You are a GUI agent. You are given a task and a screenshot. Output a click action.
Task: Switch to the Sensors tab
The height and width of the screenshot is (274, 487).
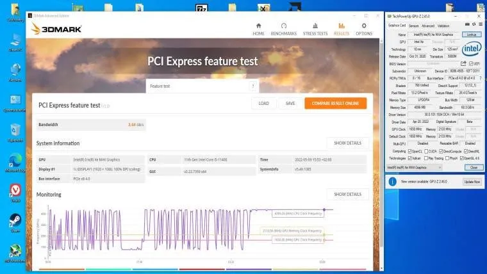[413, 26]
